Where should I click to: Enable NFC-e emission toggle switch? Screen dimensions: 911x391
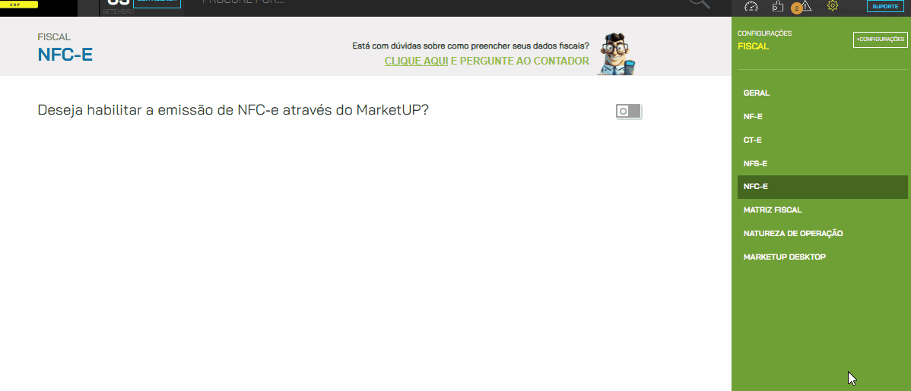tap(629, 111)
